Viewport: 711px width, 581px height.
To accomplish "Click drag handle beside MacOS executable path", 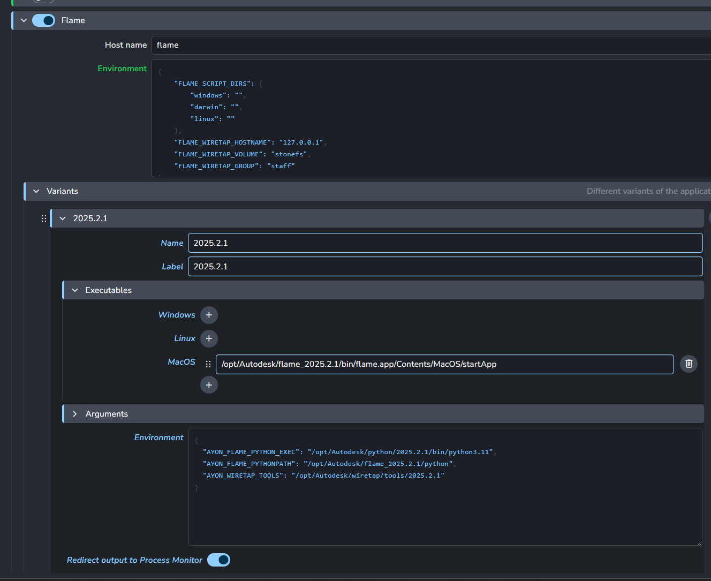I will click(x=208, y=364).
